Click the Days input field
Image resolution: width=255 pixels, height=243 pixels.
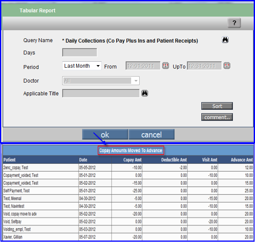coord(80,52)
